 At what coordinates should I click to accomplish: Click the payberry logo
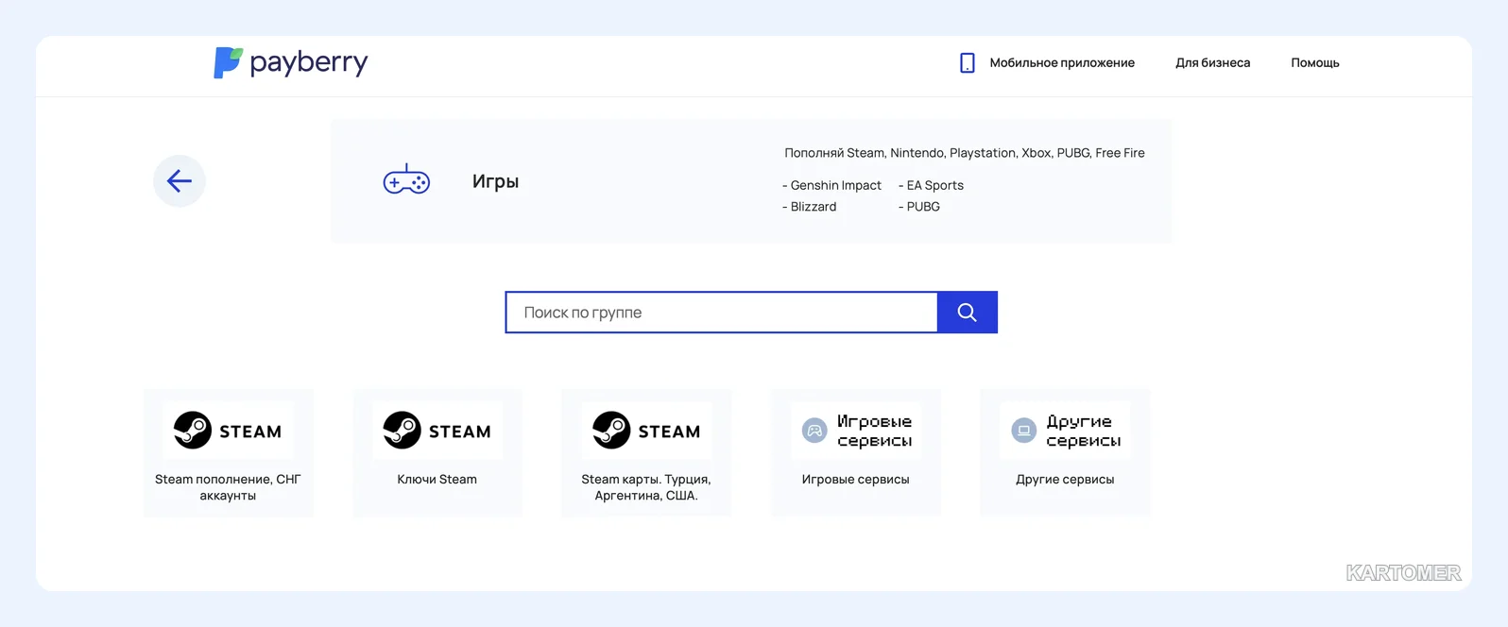(291, 62)
